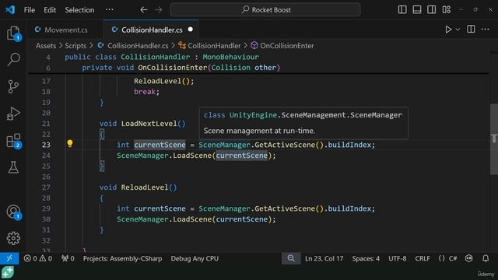Screen dimensions: 498x280
Task: Change encoding via UTF-8
Action: coord(398,258)
